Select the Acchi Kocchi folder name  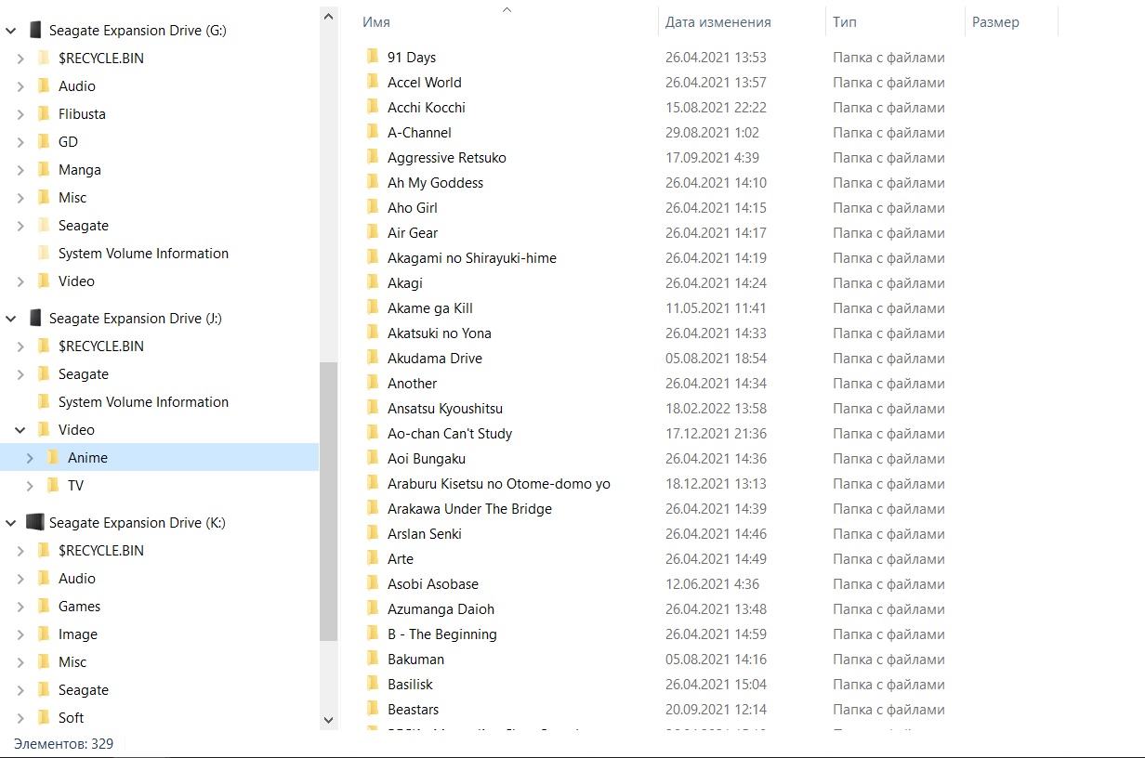pos(427,108)
